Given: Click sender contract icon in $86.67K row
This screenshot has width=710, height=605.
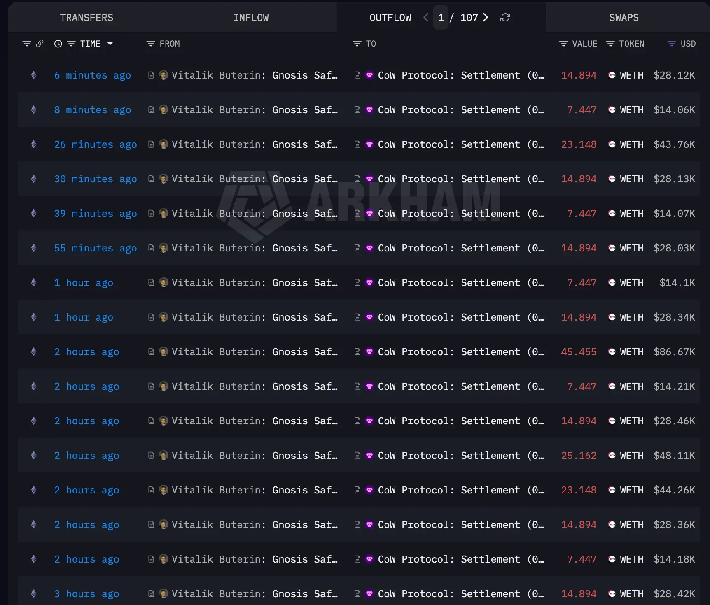Looking at the screenshot, I should click(x=151, y=351).
